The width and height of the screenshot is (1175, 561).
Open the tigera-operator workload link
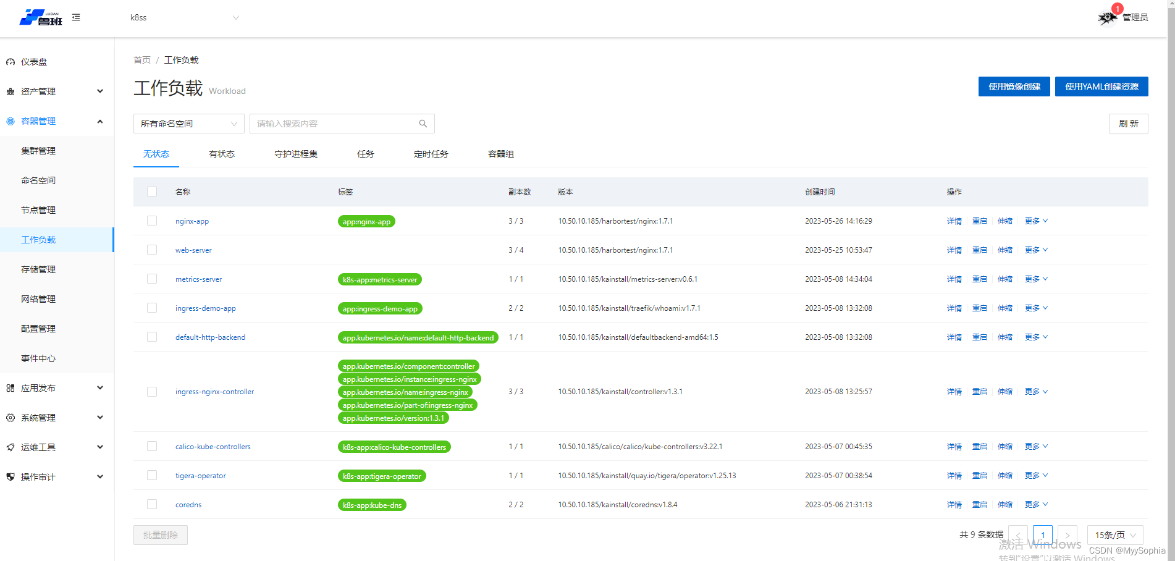coord(201,476)
